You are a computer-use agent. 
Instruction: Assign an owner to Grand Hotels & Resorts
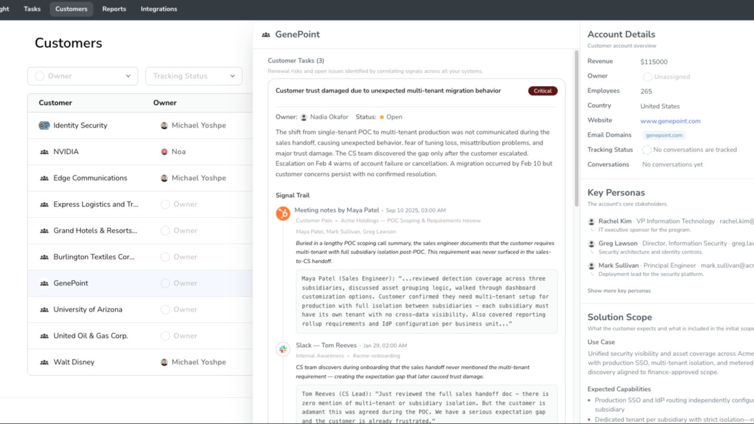pos(179,231)
